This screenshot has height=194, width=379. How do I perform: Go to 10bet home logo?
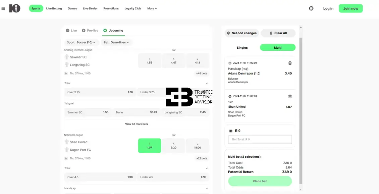pos(15,8)
